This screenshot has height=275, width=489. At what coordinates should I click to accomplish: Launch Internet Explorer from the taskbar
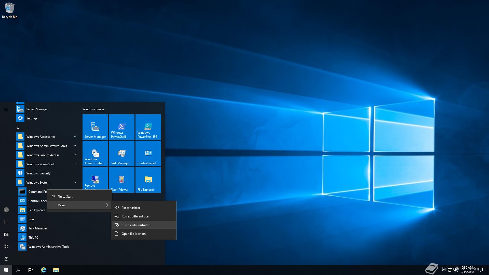coord(44,270)
